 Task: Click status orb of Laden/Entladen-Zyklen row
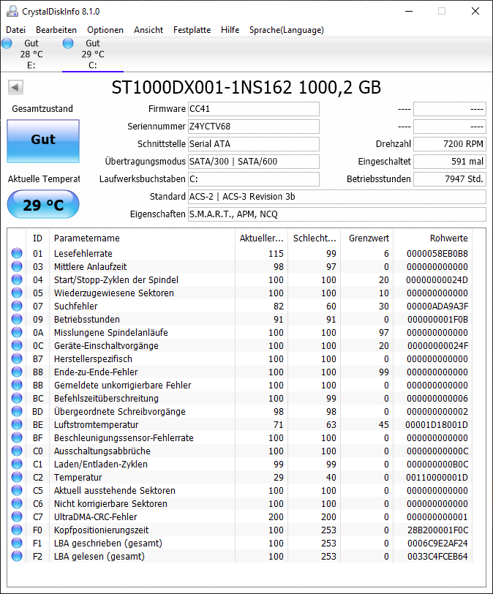[x=17, y=464]
